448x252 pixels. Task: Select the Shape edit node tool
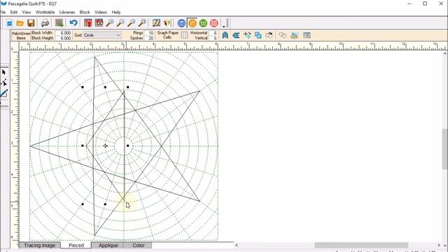pos(4,83)
